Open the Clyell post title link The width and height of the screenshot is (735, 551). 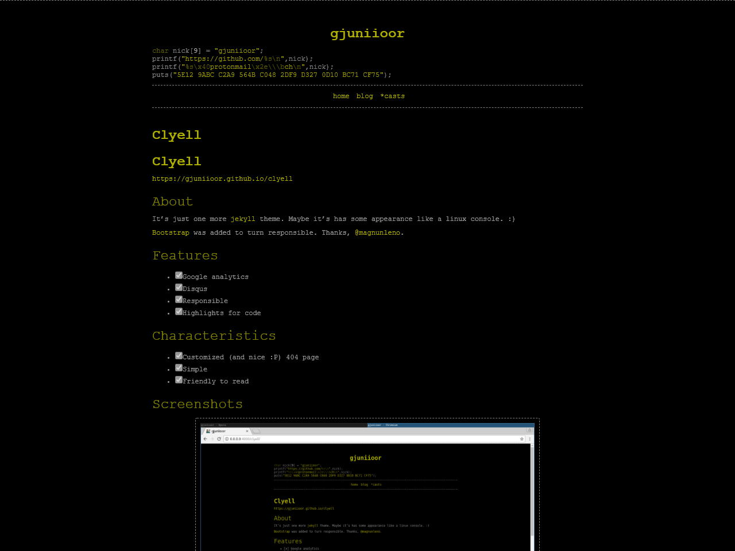(176, 135)
